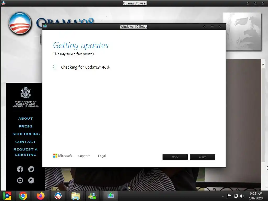Image resolution: width=268 pixels, height=201 pixels.
Task: Switch to Obama Browser taskbar icon
Action: (x=58, y=196)
